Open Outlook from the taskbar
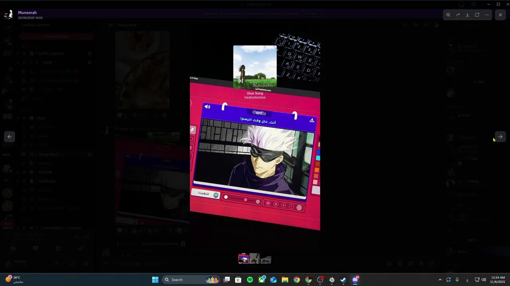Screen dimensions: 510x286 coord(273,280)
